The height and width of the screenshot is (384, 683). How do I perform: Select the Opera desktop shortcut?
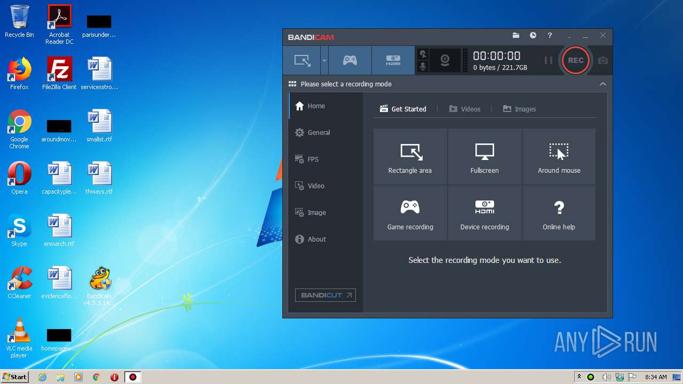tap(19, 178)
